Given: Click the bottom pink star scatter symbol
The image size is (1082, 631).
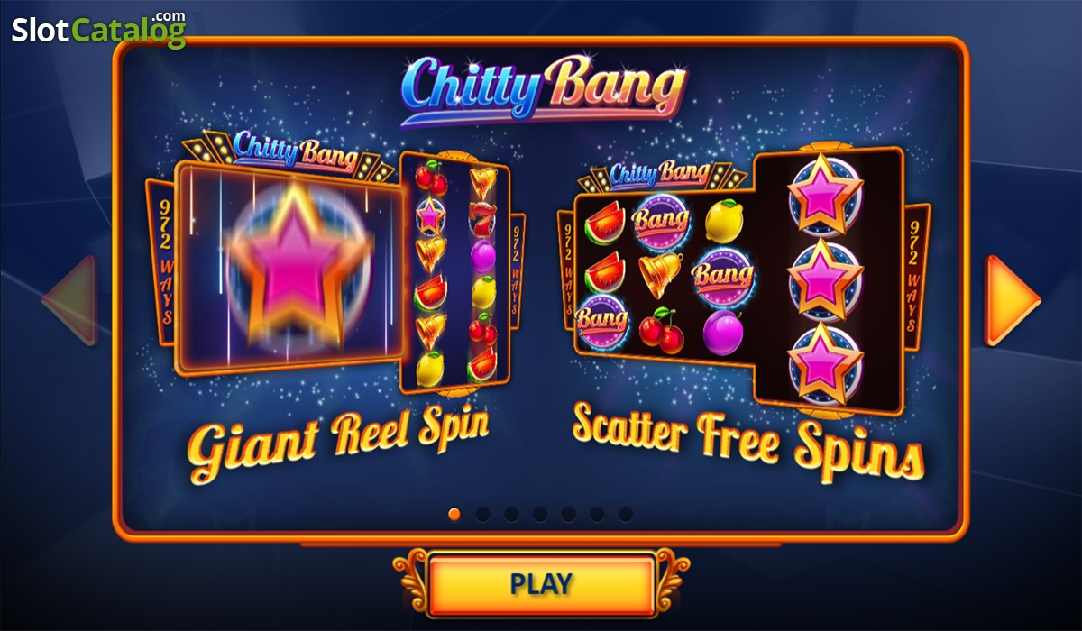Looking at the screenshot, I should (825, 362).
